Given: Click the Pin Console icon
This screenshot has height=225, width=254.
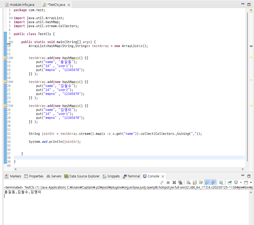Looking at the screenshot, I should 230,183.
